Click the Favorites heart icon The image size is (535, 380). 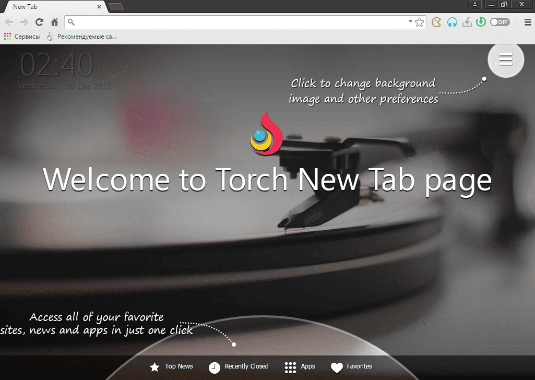337,367
